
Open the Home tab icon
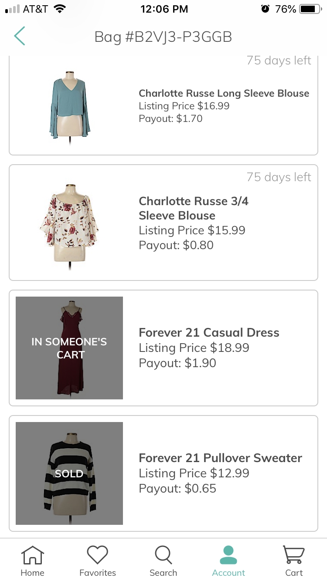pos(33,555)
